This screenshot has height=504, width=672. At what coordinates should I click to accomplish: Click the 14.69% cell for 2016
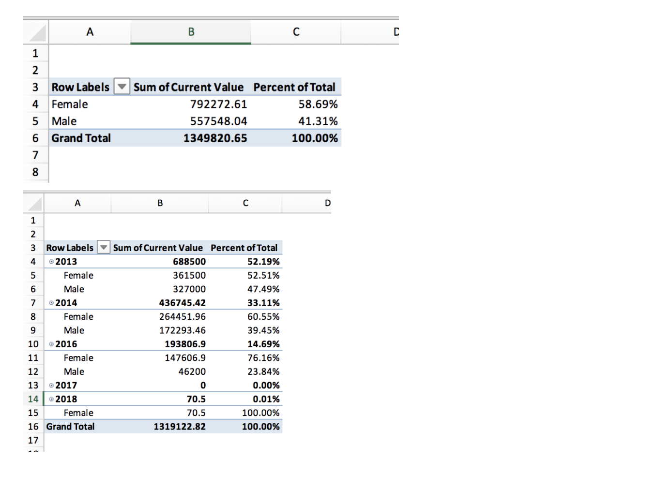click(245, 344)
